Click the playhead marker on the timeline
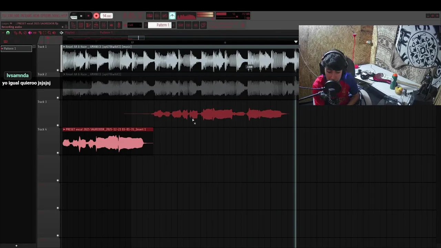 (296, 42)
